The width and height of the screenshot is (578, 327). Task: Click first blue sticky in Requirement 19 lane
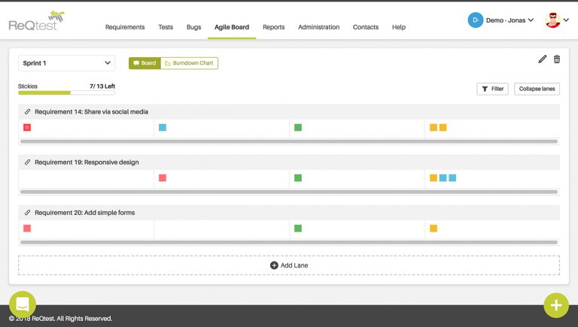(443, 178)
